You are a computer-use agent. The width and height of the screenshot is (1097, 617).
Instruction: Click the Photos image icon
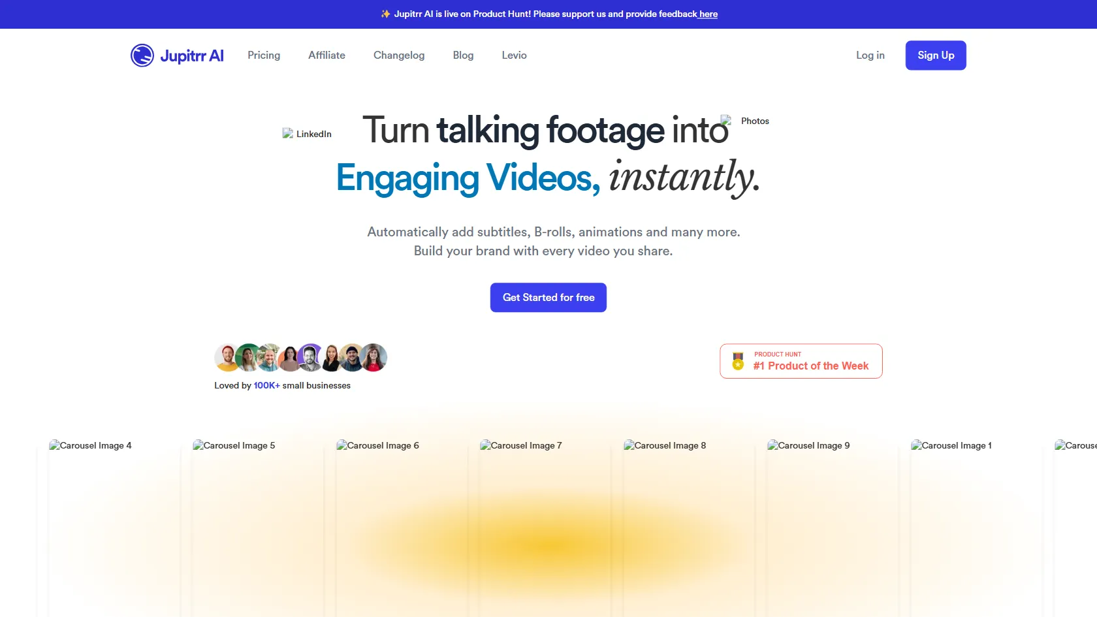pos(726,120)
